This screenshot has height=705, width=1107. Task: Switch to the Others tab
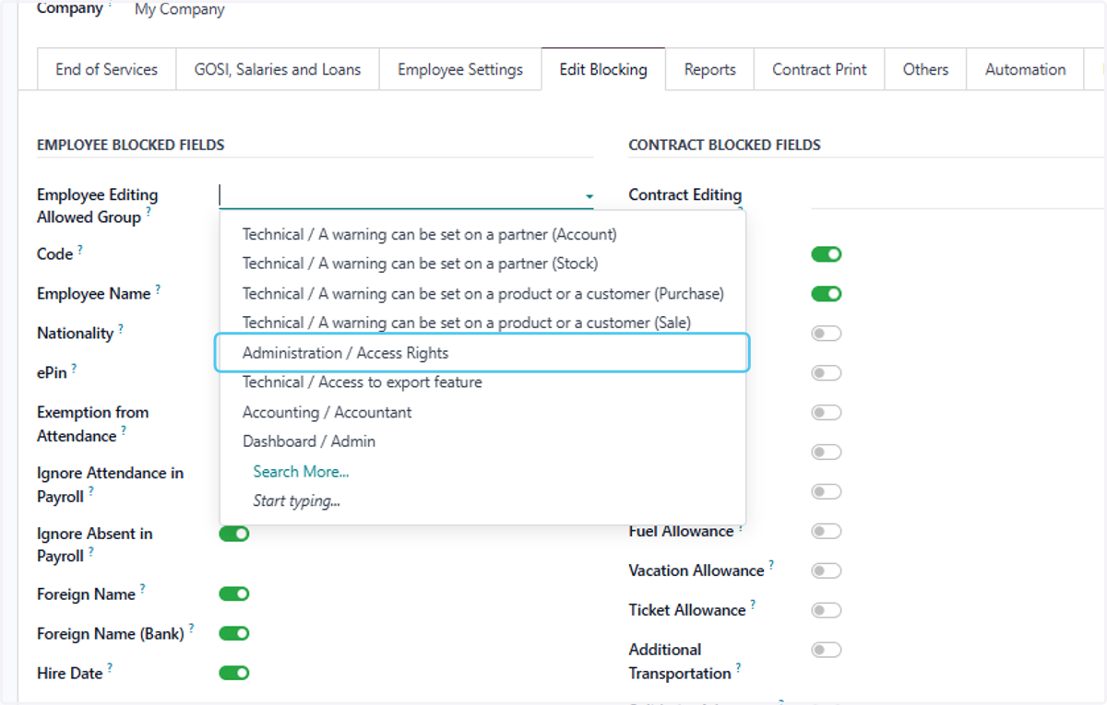point(926,69)
